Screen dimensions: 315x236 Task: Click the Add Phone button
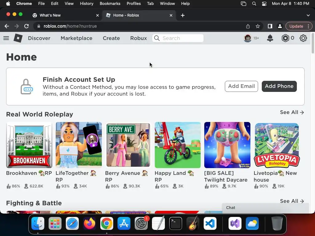tap(279, 86)
